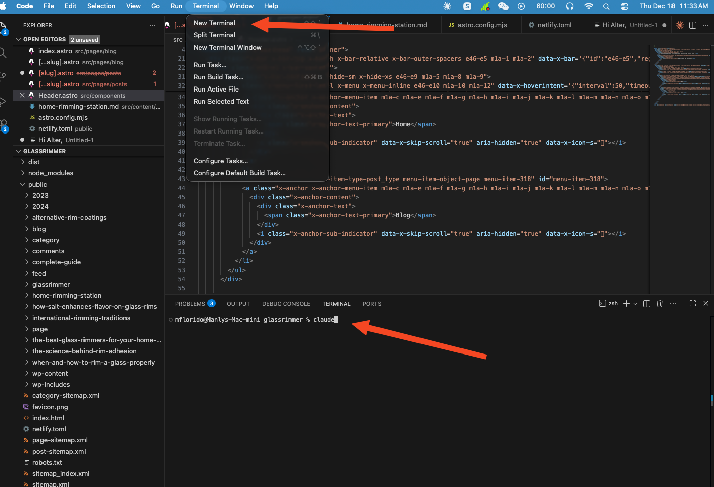Open the Search view in activity bar
Image resolution: width=714 pixels, height=487 pixels.
3,53
